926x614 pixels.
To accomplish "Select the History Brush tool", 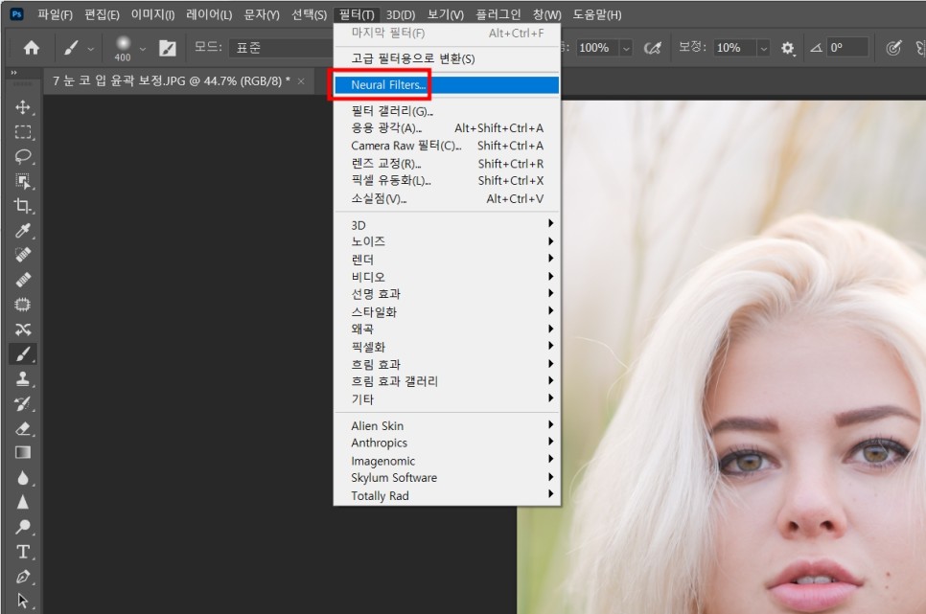I will pos(23,404).
